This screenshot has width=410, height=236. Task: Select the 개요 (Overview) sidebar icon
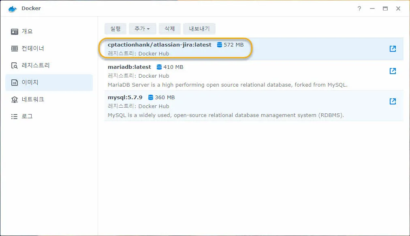pos(15,31)
